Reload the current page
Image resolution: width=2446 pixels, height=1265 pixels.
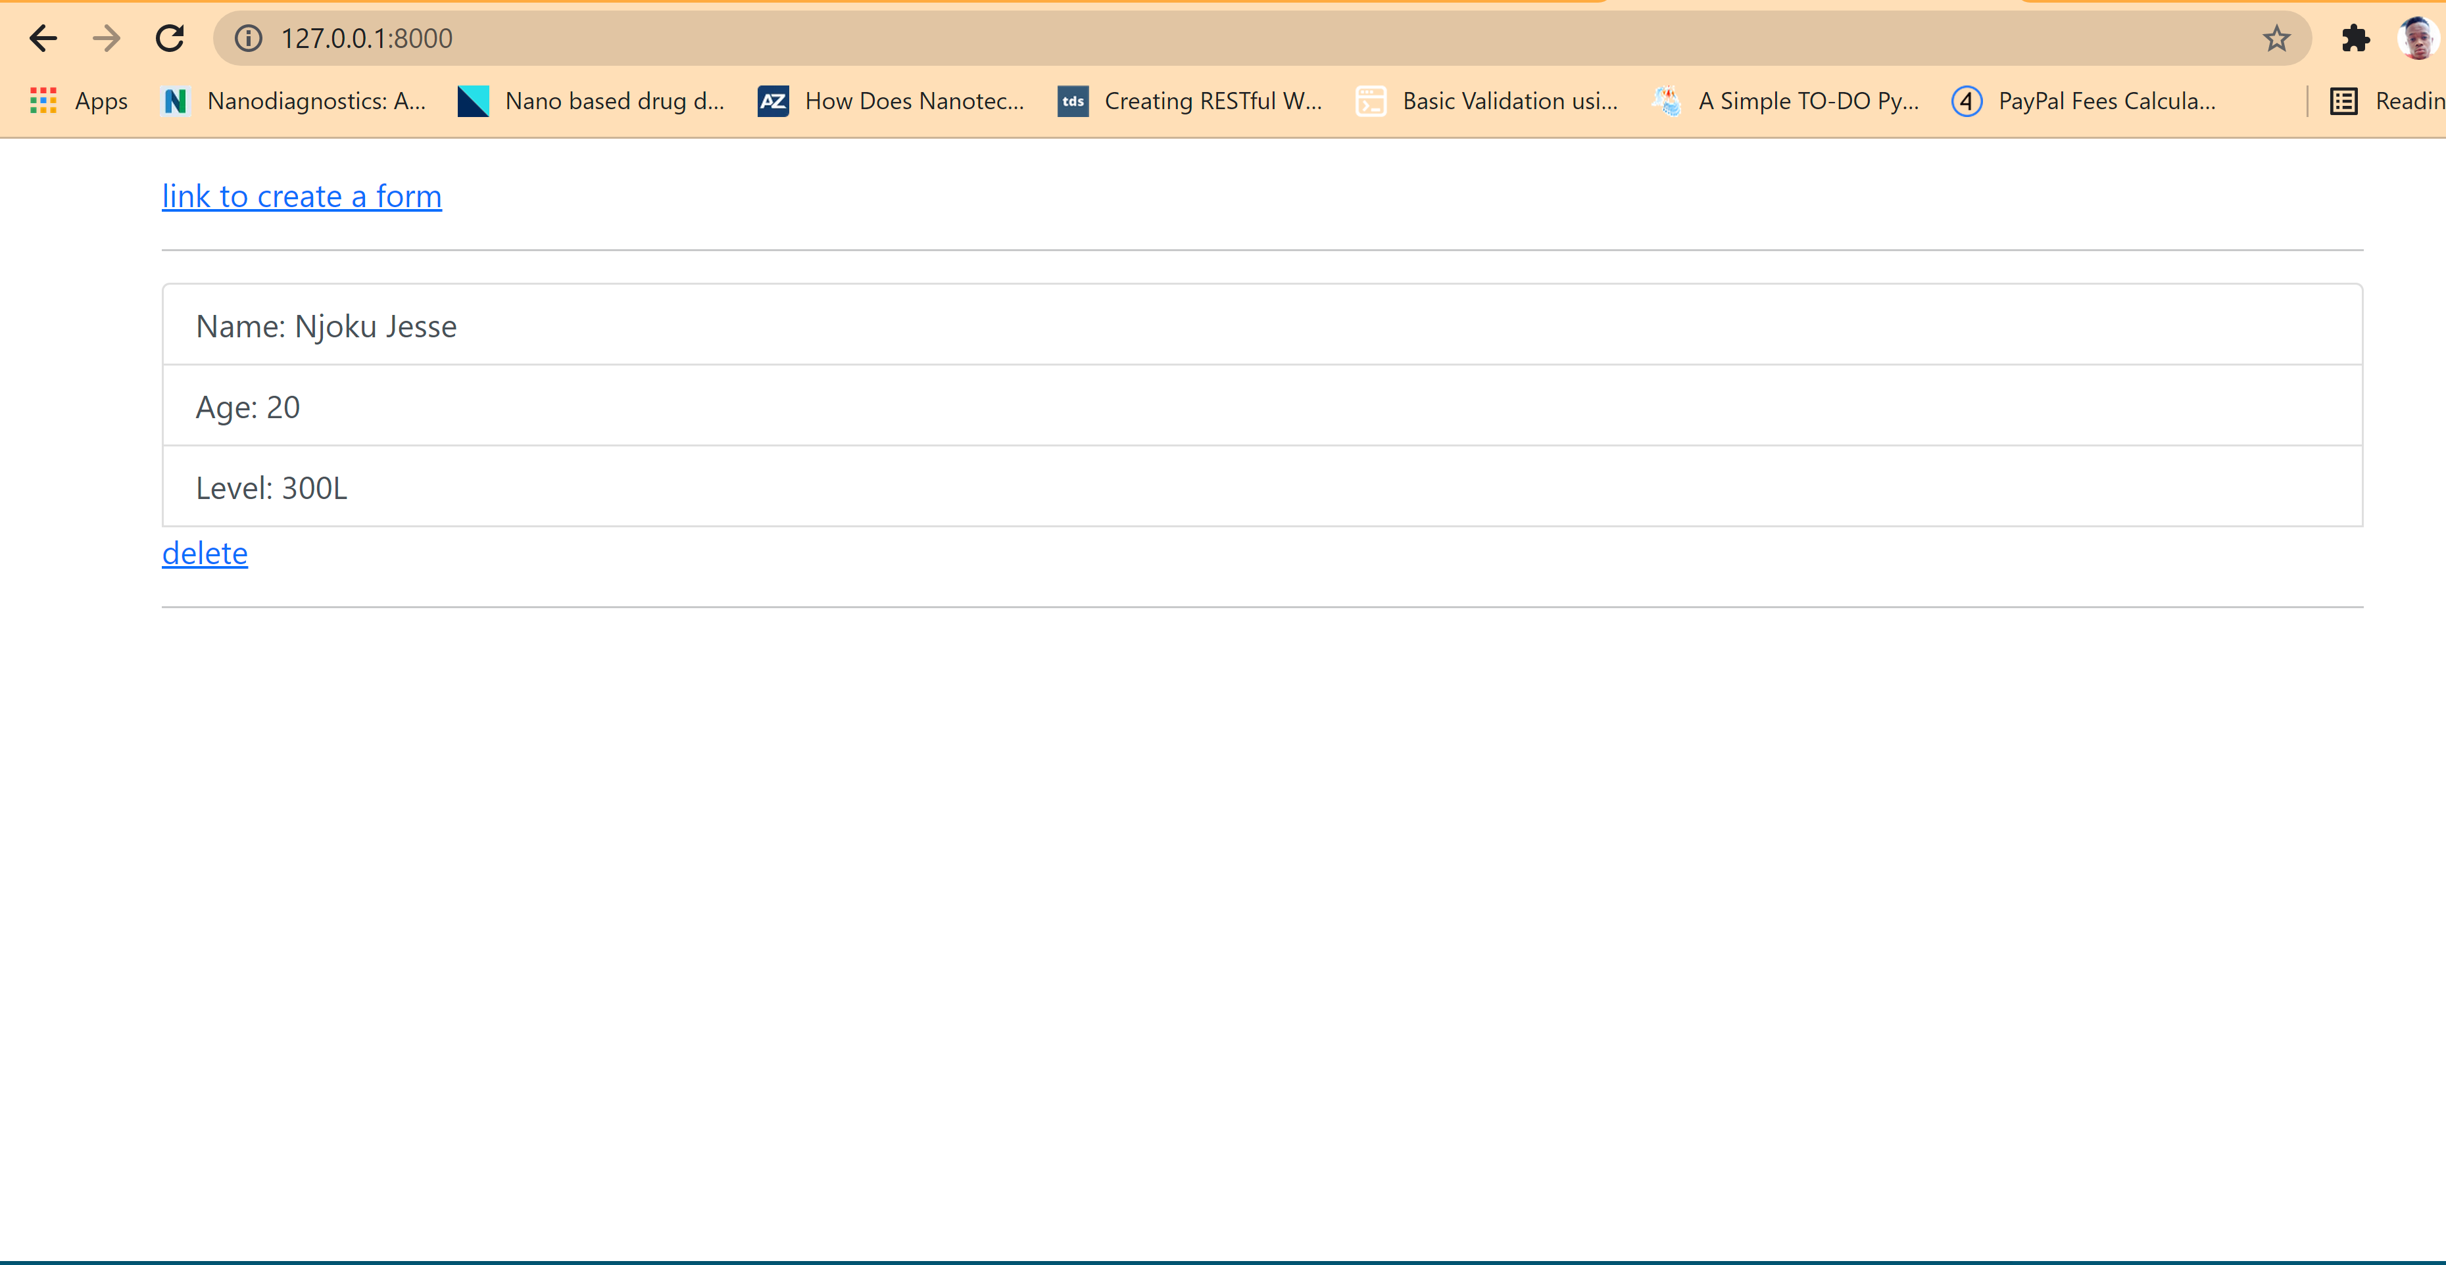point(170,38)
